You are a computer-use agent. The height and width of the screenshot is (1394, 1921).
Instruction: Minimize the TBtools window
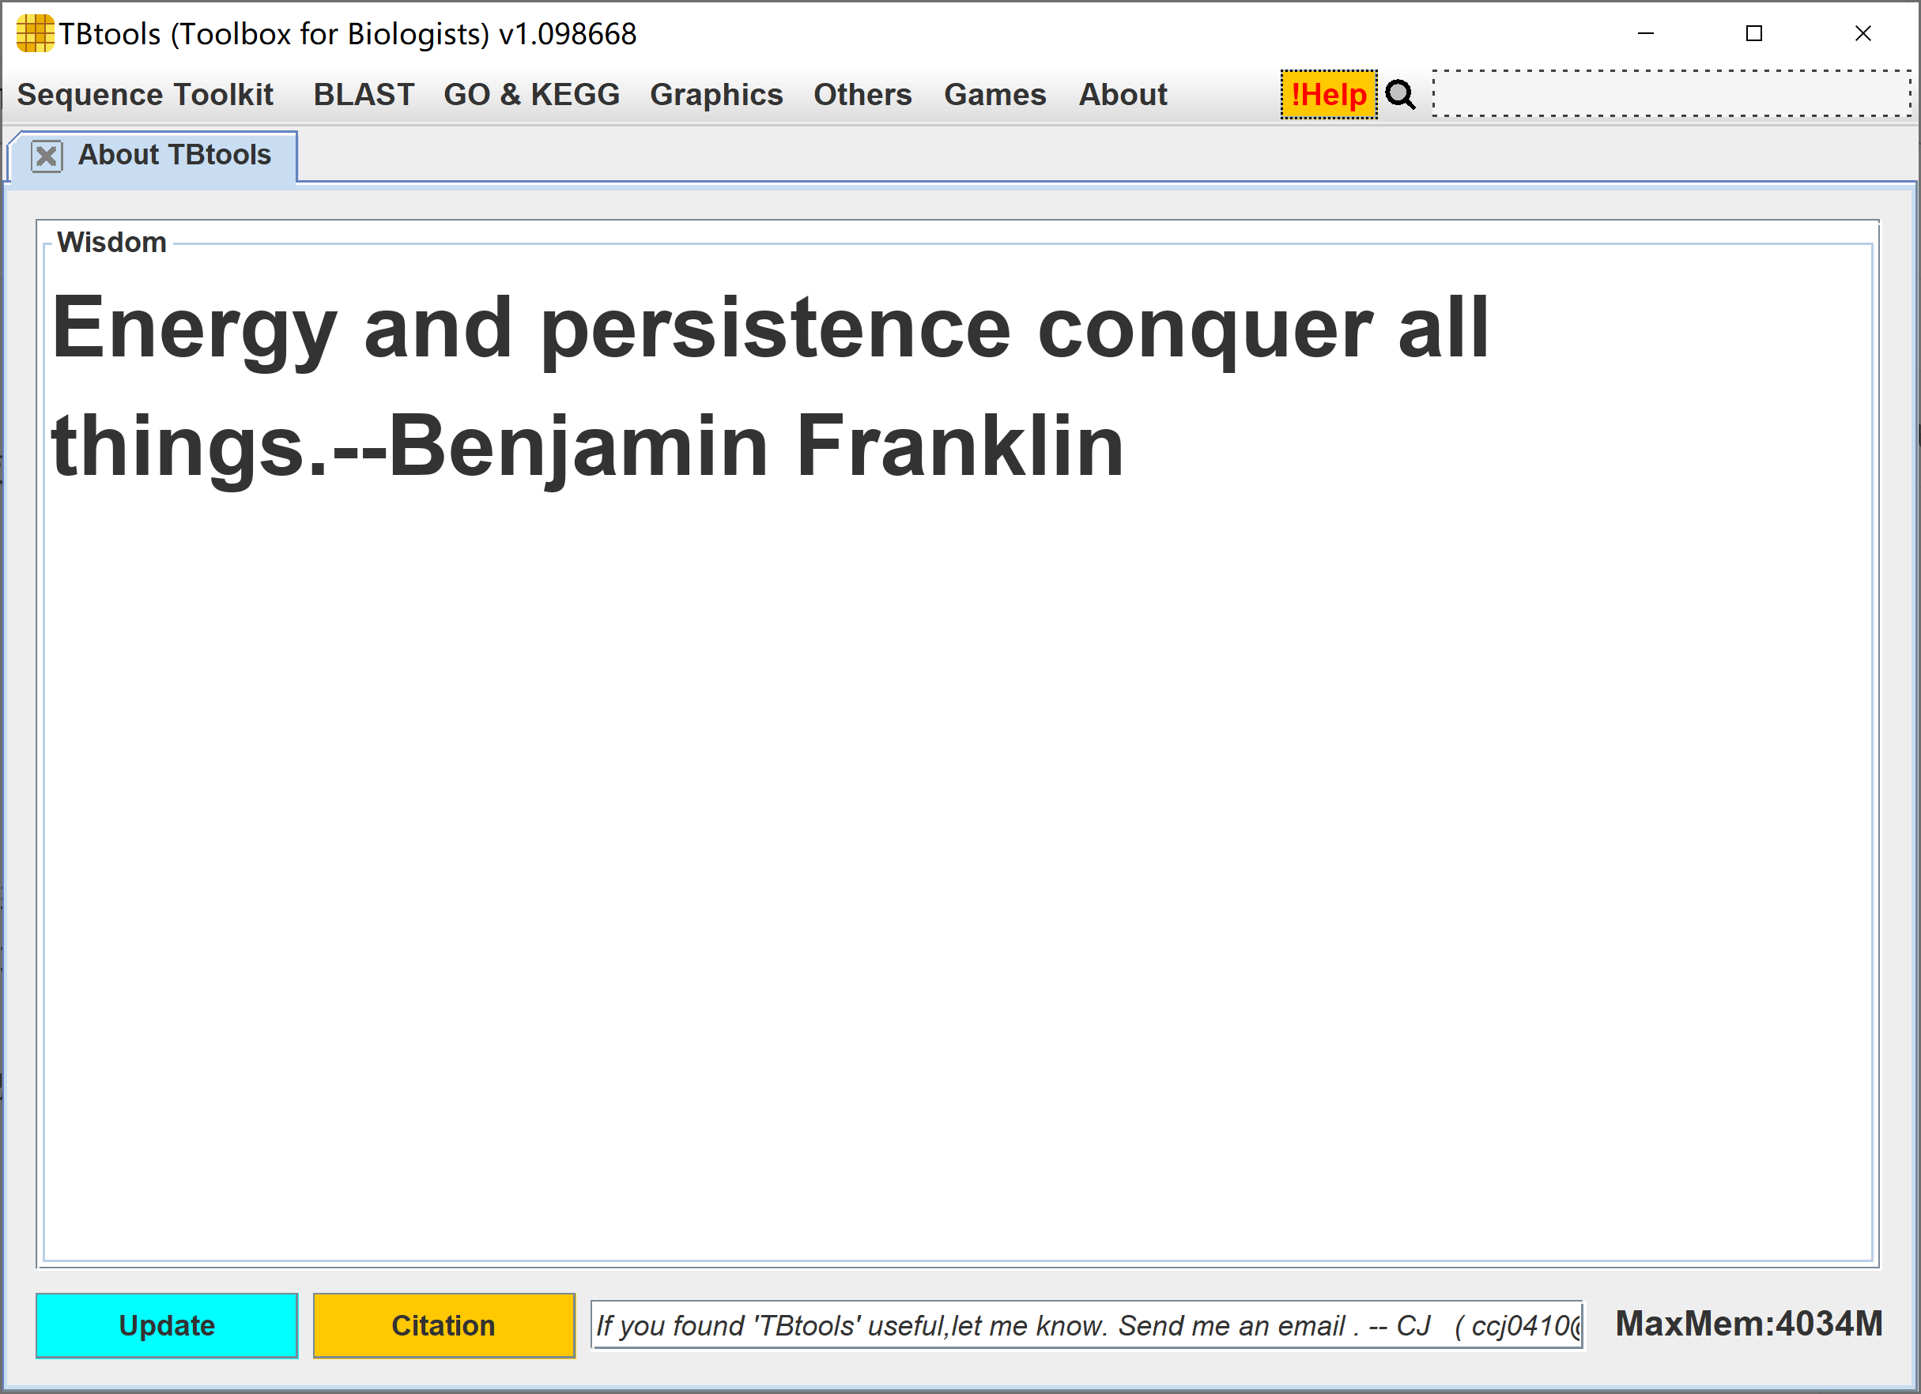tap(1646, 34)
